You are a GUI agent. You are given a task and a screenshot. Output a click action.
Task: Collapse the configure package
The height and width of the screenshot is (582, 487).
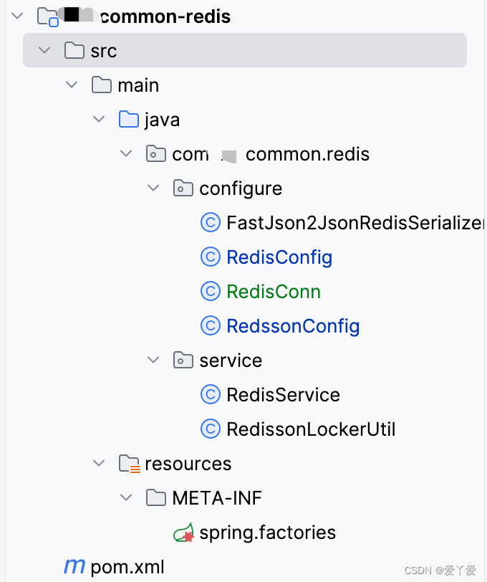pyautogui.click(x=153, y=188)
